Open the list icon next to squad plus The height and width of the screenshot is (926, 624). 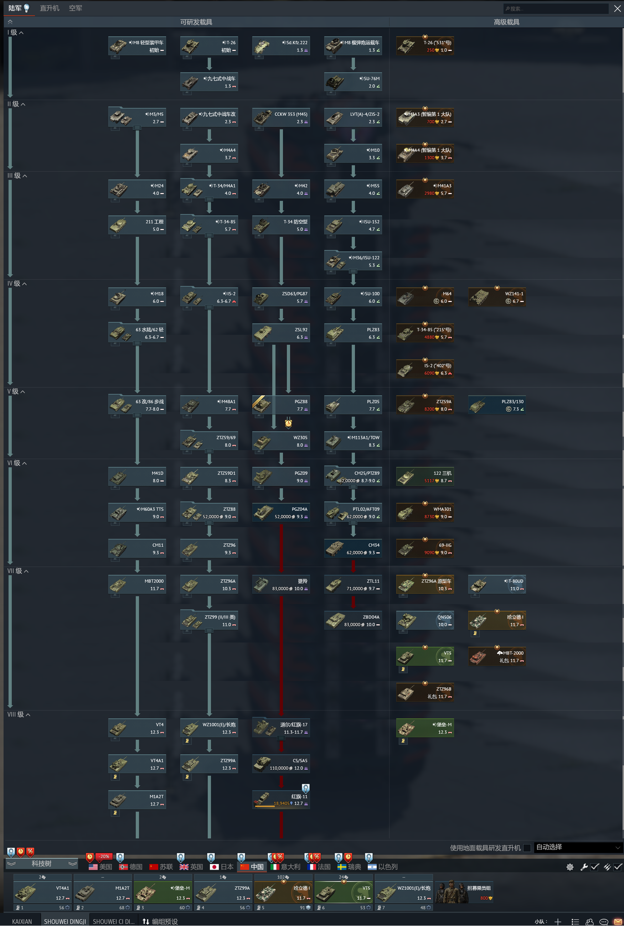pos(575,922)
